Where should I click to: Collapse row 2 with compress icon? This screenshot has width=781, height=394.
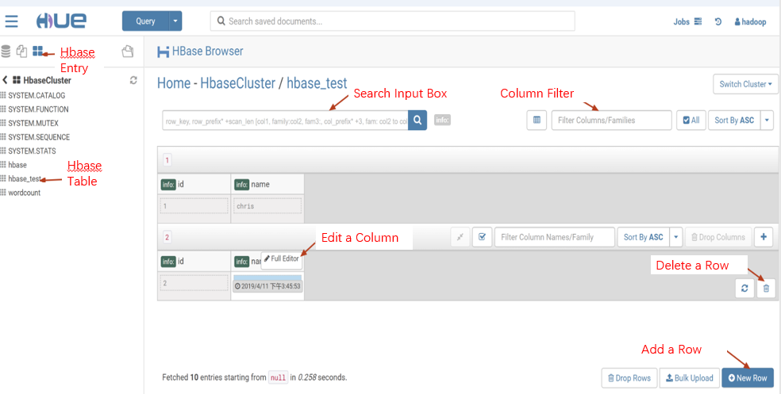(x=460, y=237)
